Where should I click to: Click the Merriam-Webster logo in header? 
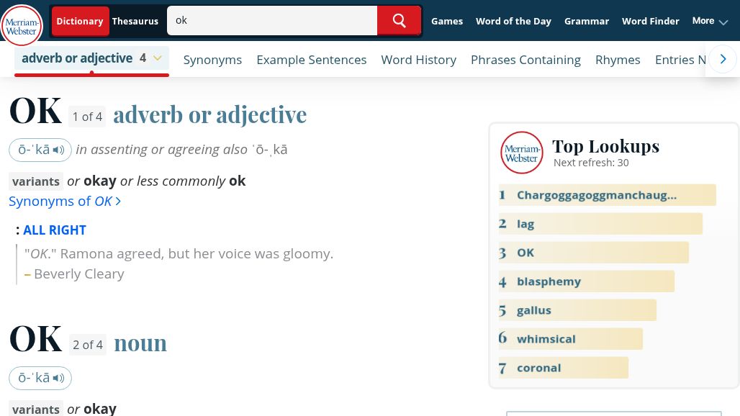22,25
